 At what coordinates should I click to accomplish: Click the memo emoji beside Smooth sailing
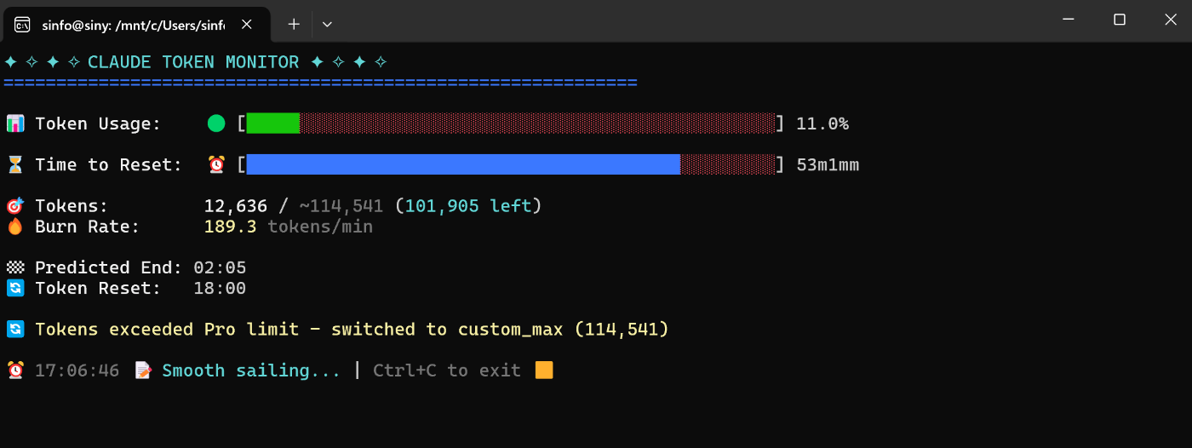click(143, 370)
